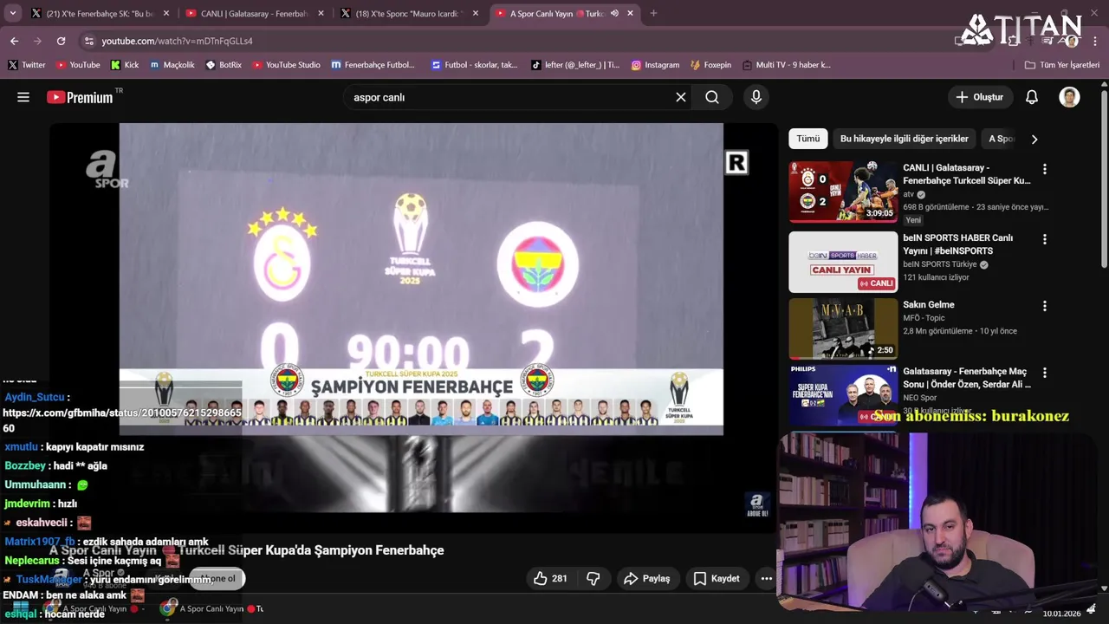Go back with browser back arrow
The width and height of the screenshot is (1109, 624).
coord(15,41)
